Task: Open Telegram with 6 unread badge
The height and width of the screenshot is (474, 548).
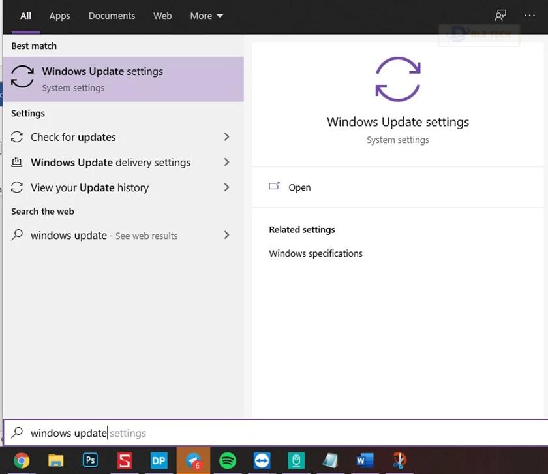Action: pyautogui.click(x=193, y=460)
